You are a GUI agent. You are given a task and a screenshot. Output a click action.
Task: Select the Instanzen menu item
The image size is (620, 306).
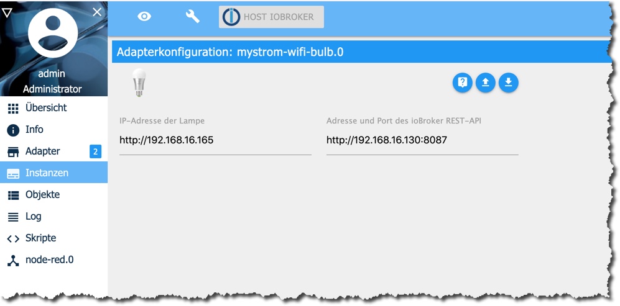[x=53, y=173]
